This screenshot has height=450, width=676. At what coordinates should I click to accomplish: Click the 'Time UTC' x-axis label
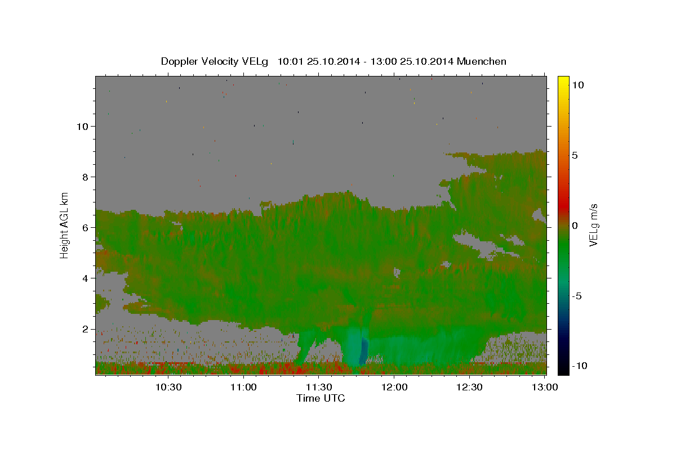coord(321,398)
